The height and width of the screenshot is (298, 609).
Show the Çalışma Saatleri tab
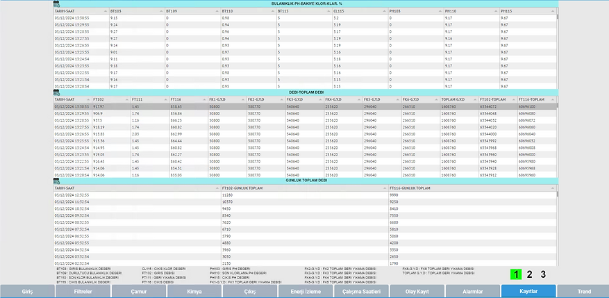tap(361, 291)
